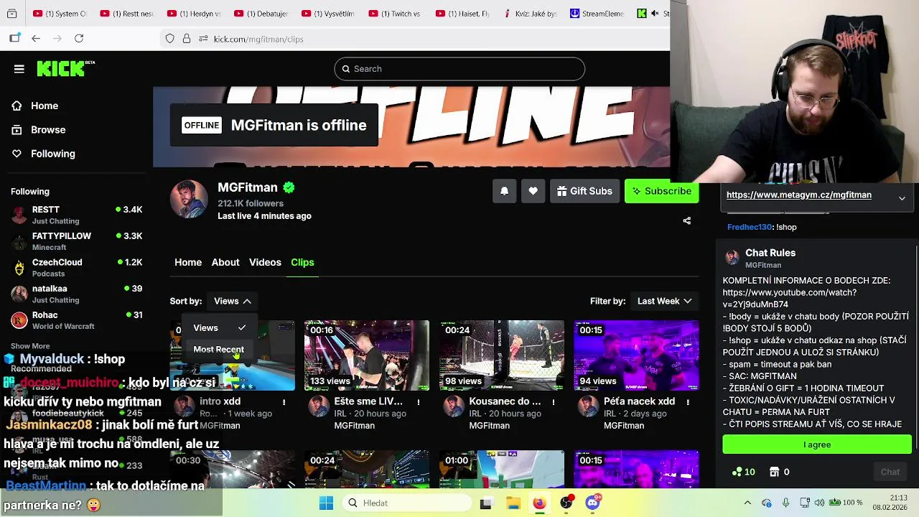The width and height of the screenshot is (919, 517).
Task: Open natalkaa channel in Following list
Action: 77,294
